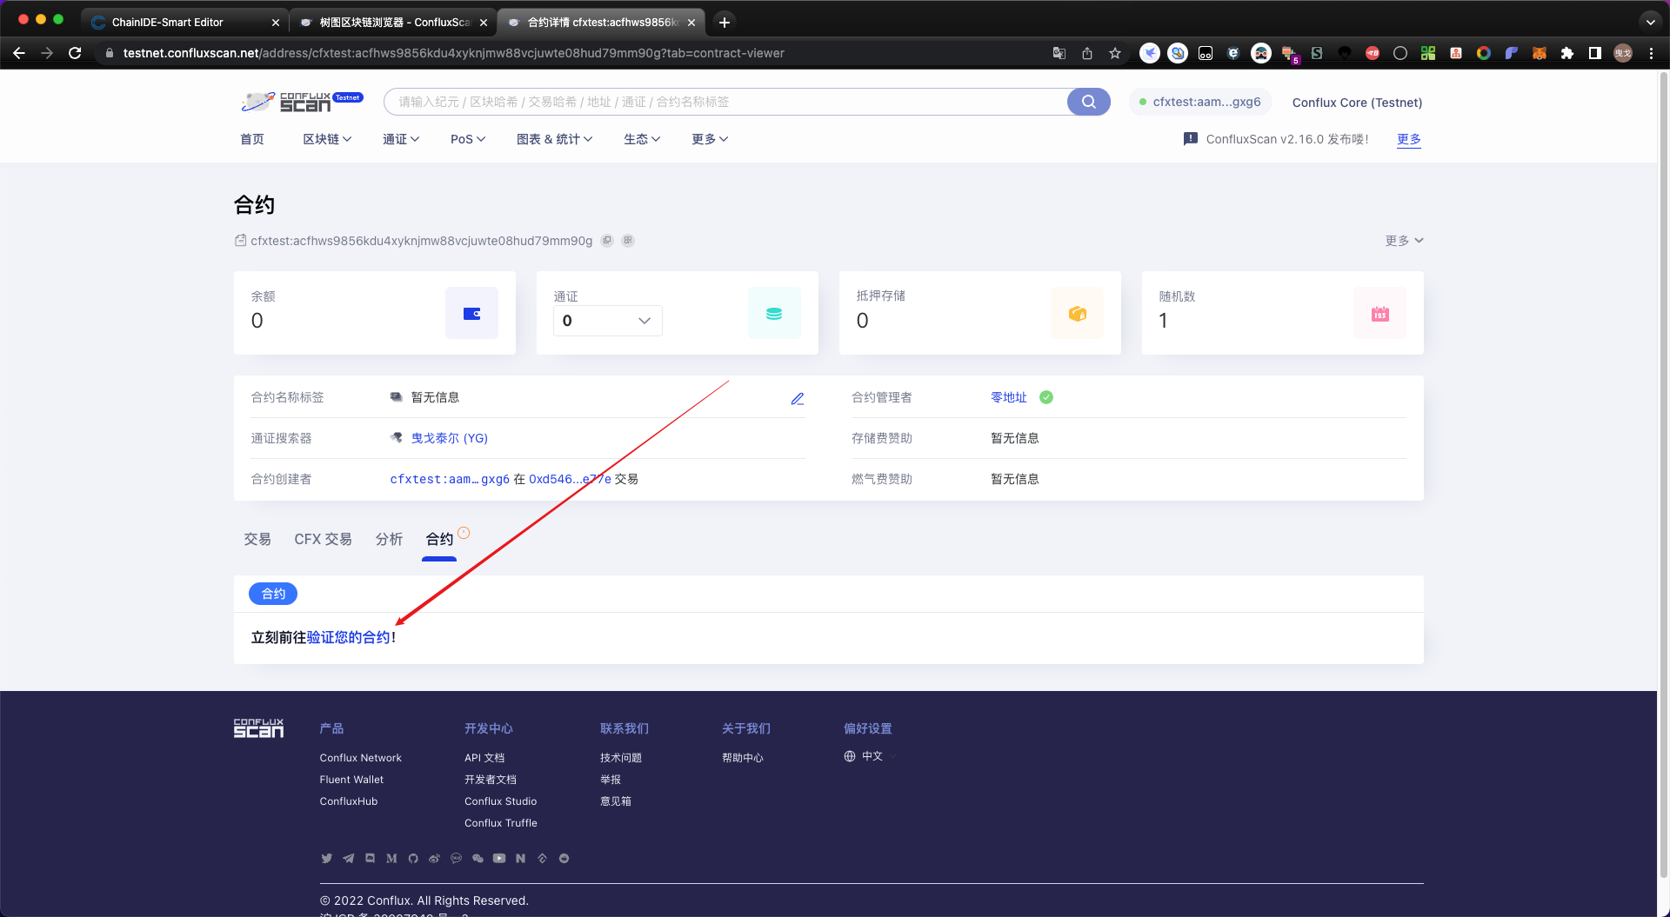Screen dimensions: 1670x917
Task: Open YouTube footer social icon
Action: (x=499, y=858)
